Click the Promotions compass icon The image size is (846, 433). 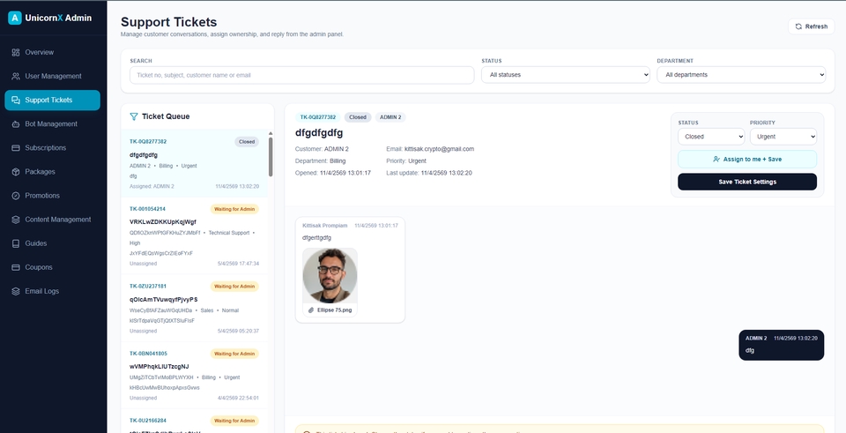pyautogui.click(x=16, y=196)
